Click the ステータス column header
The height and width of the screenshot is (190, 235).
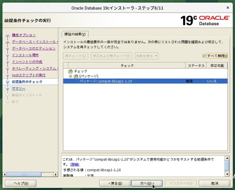(196, 66)
